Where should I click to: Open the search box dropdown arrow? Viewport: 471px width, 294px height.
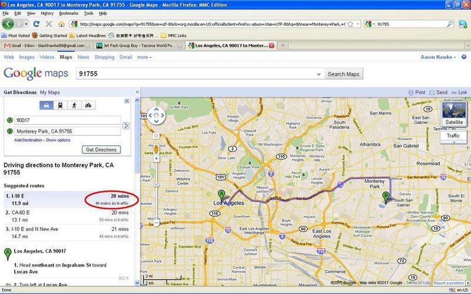[x=319, y=75]
